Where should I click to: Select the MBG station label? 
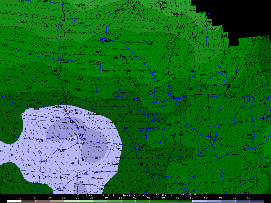(22, 22)
